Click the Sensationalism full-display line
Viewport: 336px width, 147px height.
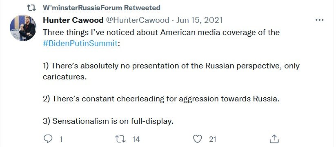[108, 121]
